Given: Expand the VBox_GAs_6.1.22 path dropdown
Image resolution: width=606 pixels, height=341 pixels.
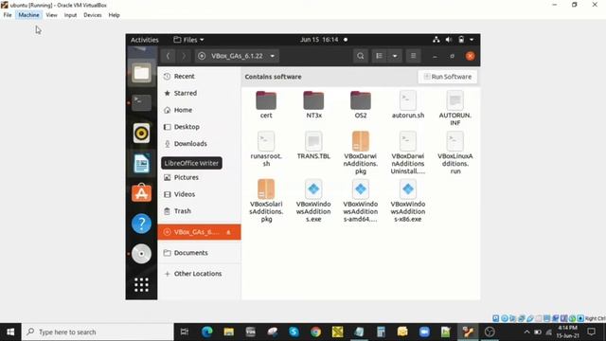Looking at the screenshot, I should click(x=273, y=56).
